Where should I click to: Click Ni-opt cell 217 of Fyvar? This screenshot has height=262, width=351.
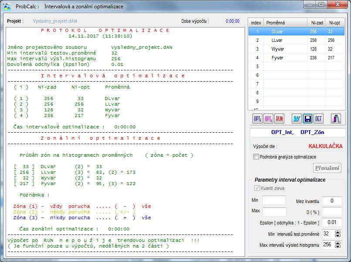tap(335, 58)
